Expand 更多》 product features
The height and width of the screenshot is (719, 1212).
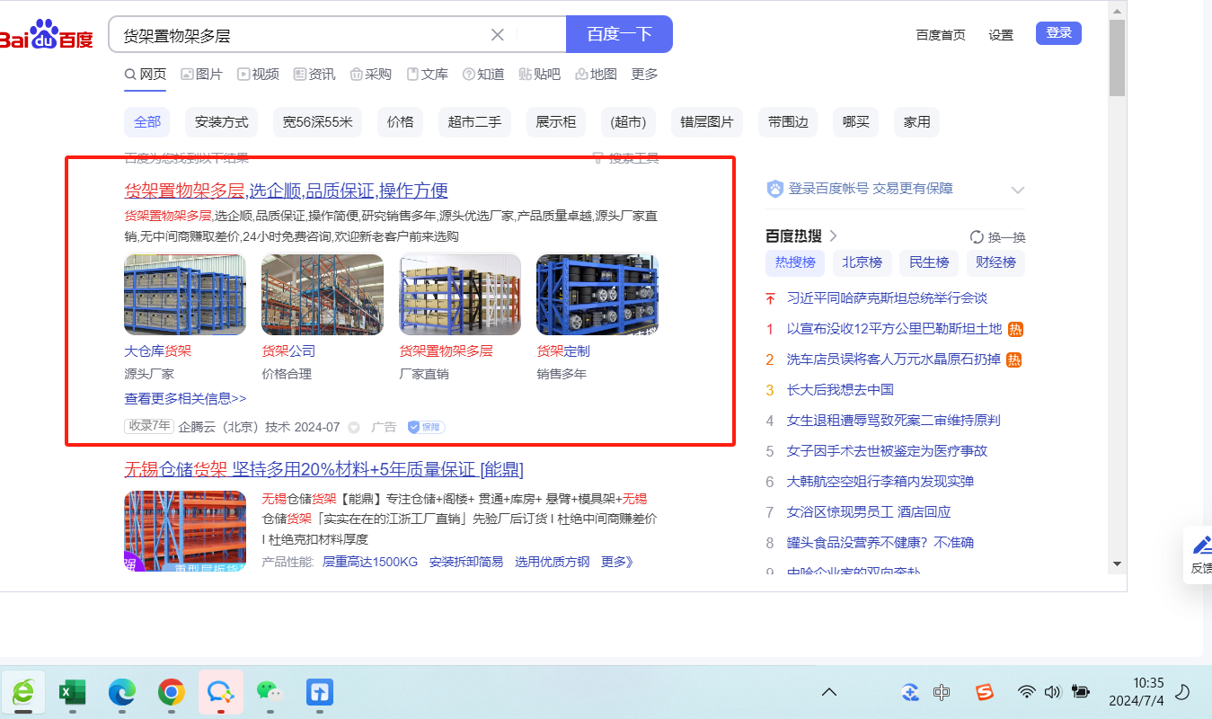point(617,562)
